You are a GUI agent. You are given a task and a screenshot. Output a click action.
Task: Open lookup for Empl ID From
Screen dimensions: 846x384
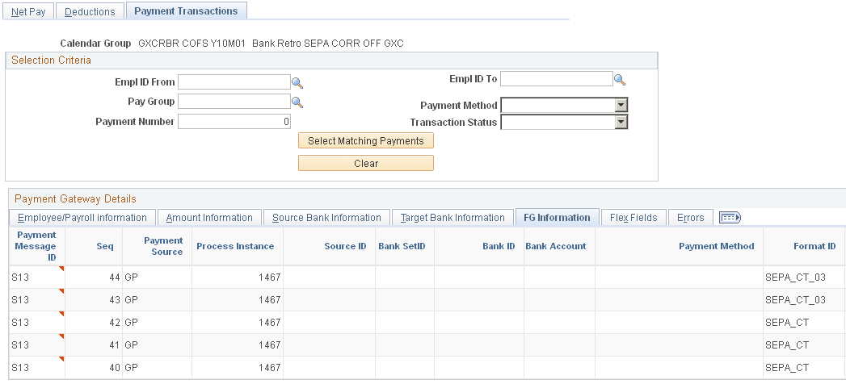[297, 83]
